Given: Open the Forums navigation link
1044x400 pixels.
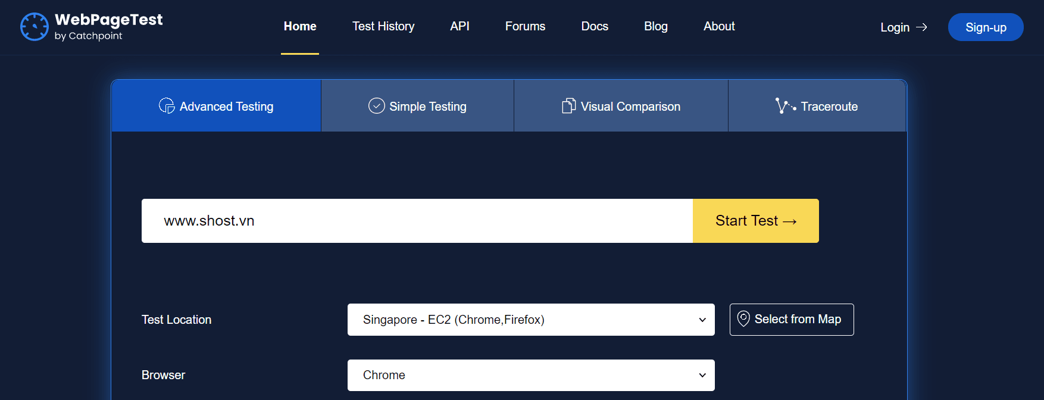Looking at the screenshot, I should coord(525,26).
